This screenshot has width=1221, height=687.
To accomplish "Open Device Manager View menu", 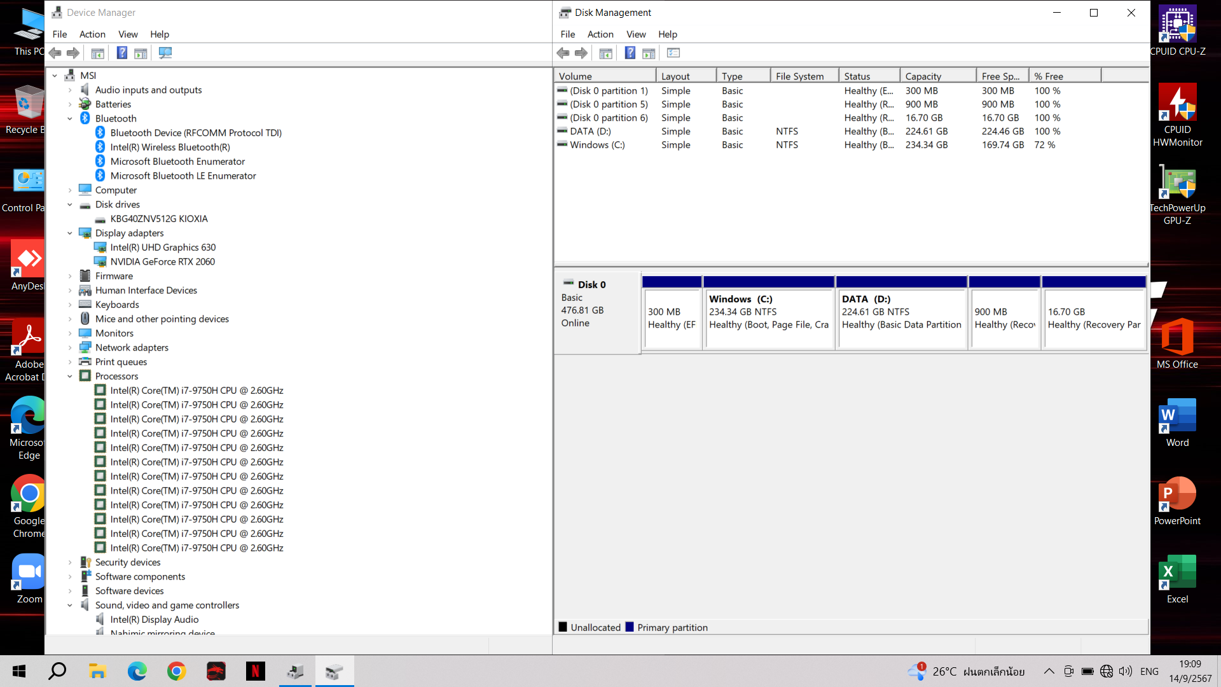I will (128, 34).
